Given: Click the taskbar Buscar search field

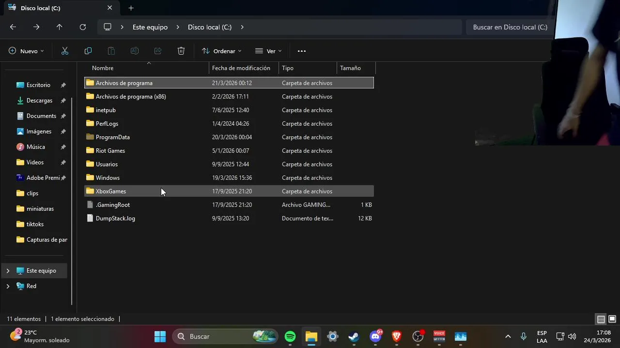Looking at the screenshot, I should coord(225,336).
